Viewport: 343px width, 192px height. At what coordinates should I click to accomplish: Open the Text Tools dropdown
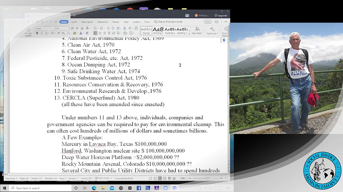[212, 31]
